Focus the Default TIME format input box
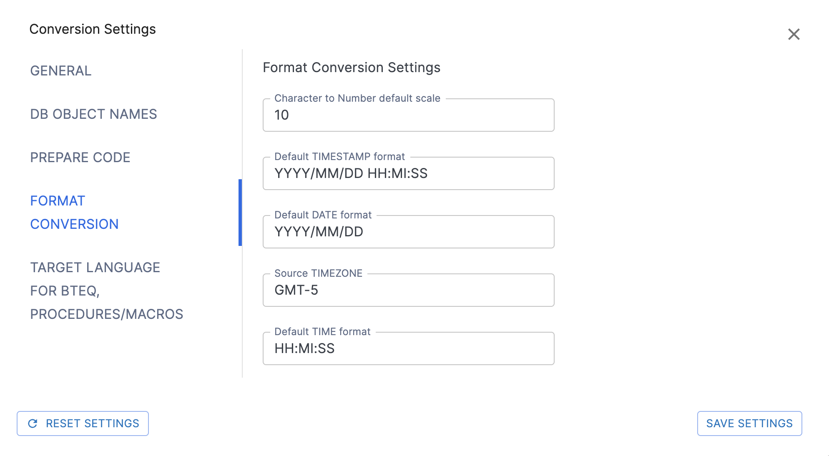Viewport: 829px width, 456px height. 409,349
